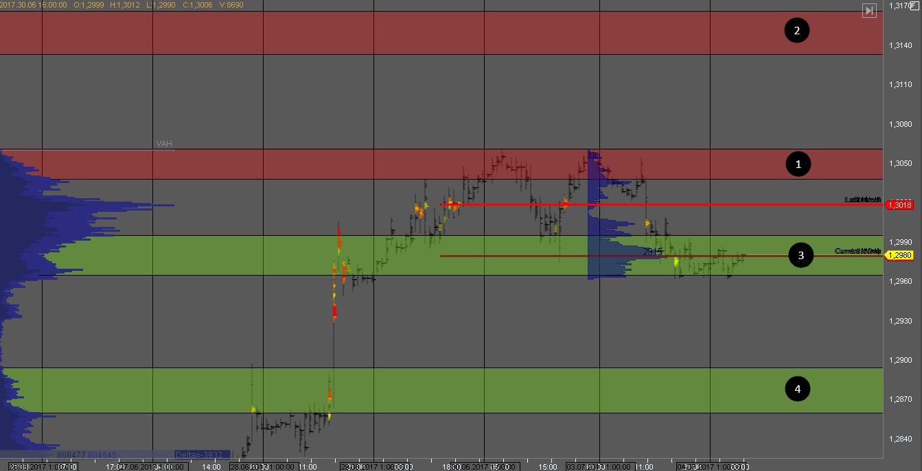Click the yellow 1,2980 price tag
This screenshot has width=922, height=471.
pos(900,256)
